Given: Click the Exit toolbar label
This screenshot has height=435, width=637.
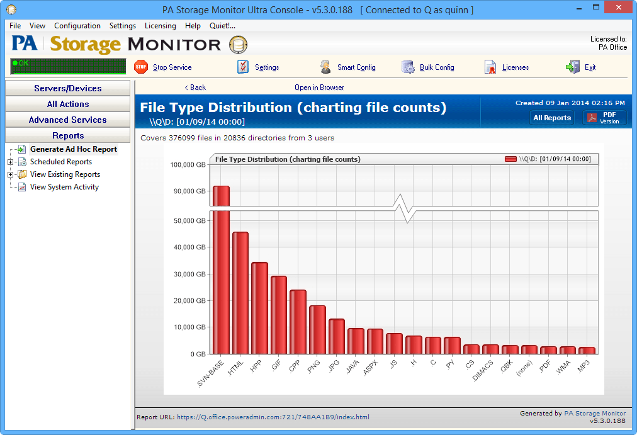Looking at the screenshot, I should (590, 67).
